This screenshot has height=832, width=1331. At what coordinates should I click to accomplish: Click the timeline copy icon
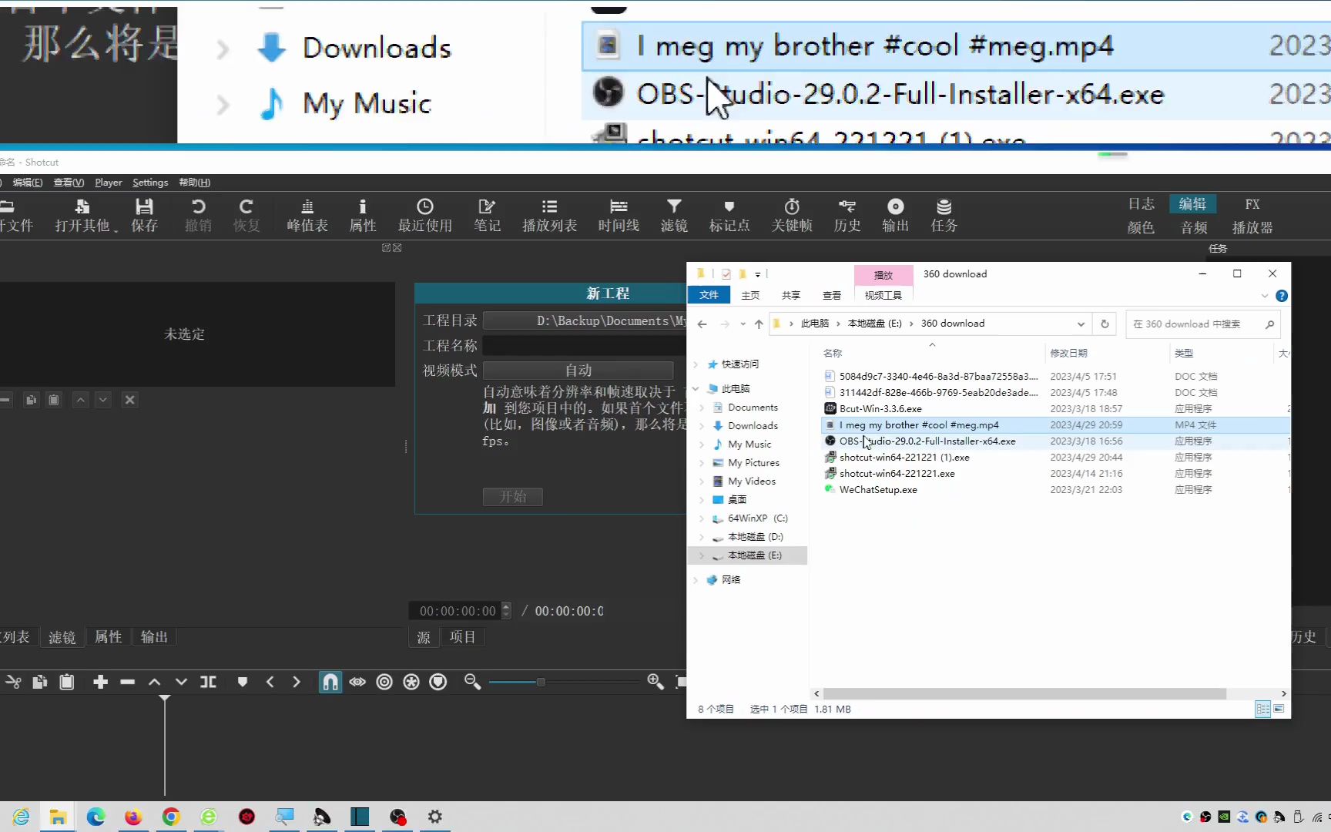(x=40, y=682)
